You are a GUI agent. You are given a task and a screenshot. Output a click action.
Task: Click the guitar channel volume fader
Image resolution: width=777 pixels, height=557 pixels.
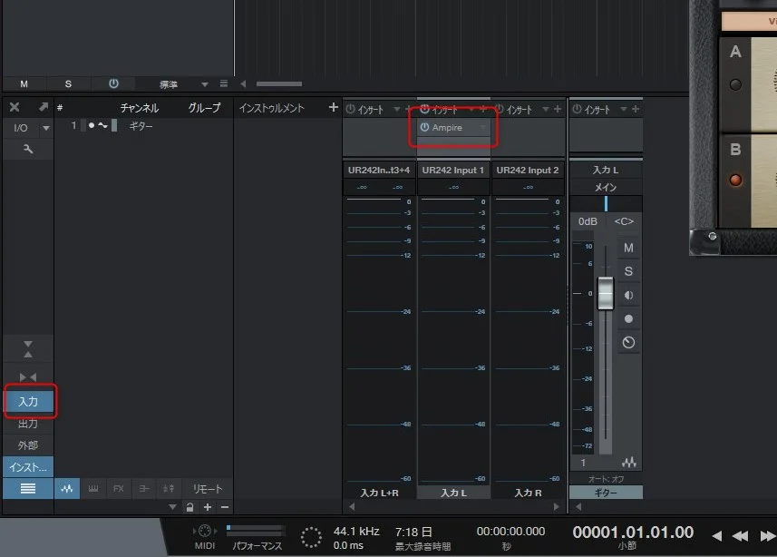(x=606, y=293)
